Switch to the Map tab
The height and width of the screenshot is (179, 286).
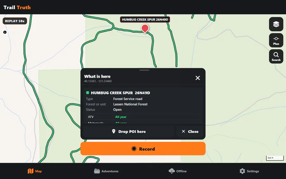click(x=35, y=171)
